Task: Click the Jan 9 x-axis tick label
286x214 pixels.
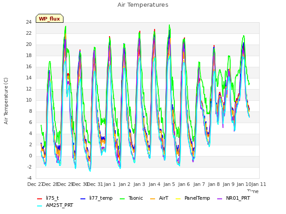Action: tap(228, 184)
